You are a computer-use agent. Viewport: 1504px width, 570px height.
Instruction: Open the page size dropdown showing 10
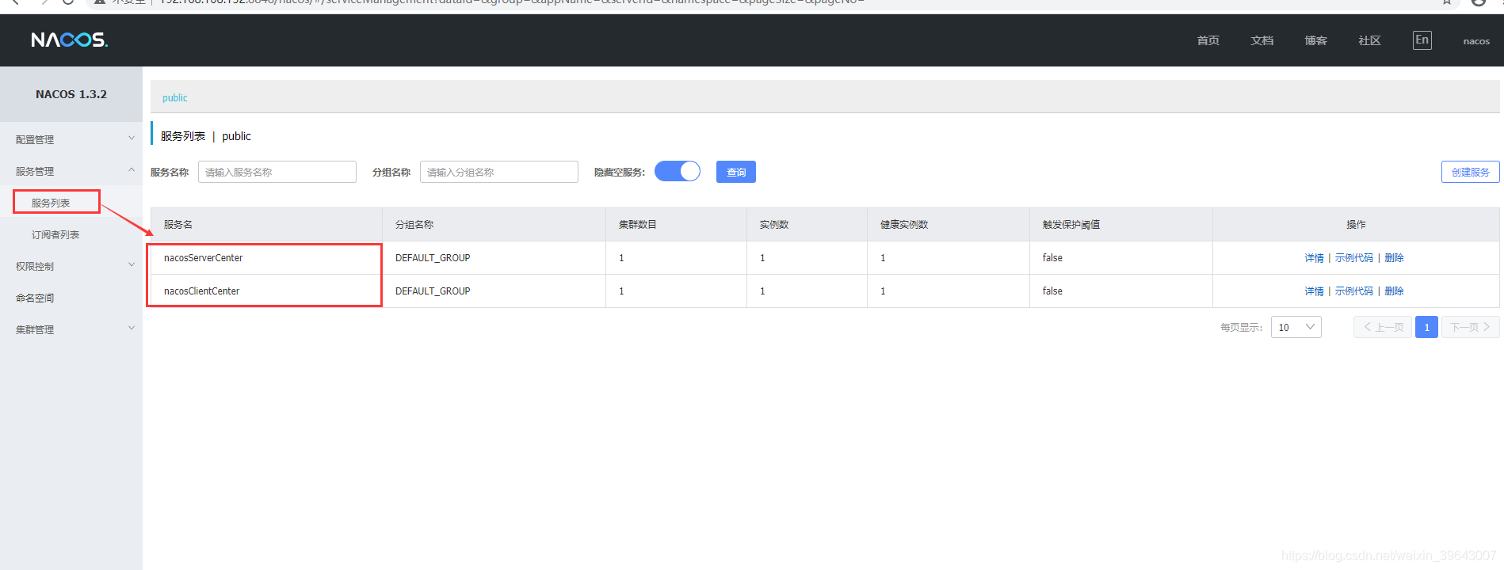coord(1296,327)
